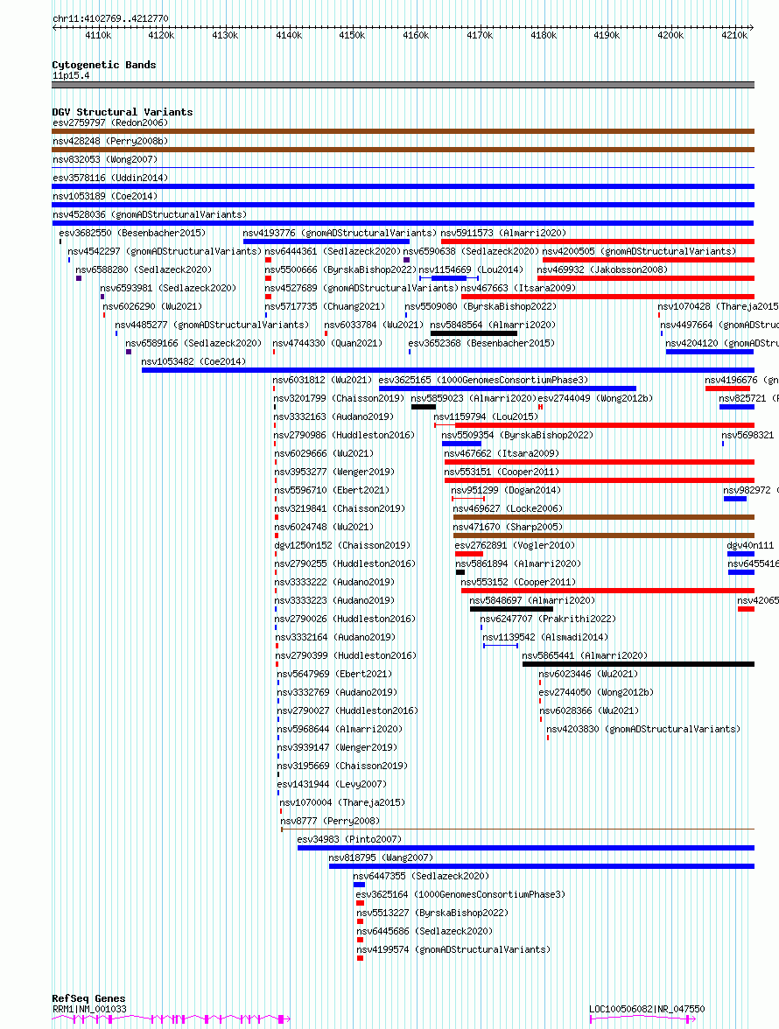The image size is (779, 1029).
Task: Click esv34983 (Pinto2007) blue bar
Action: (x=526, y=848)
